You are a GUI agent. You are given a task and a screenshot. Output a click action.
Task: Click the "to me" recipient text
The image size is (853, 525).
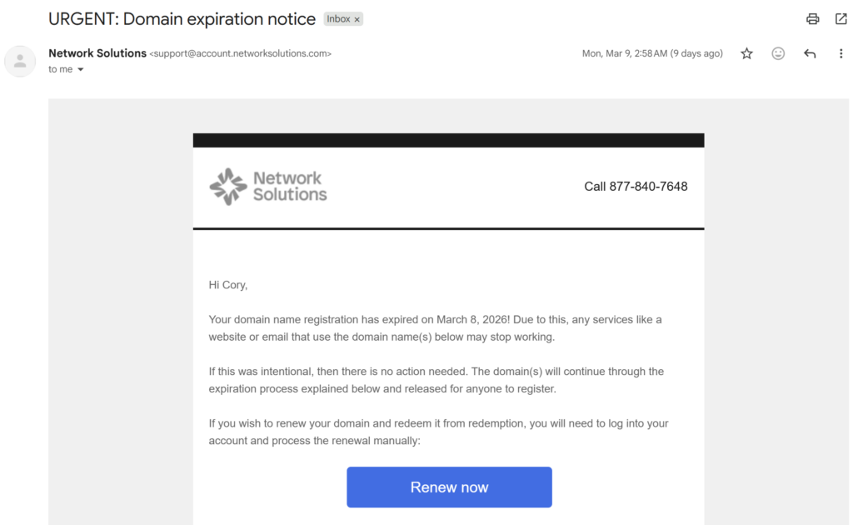(60, 70)
